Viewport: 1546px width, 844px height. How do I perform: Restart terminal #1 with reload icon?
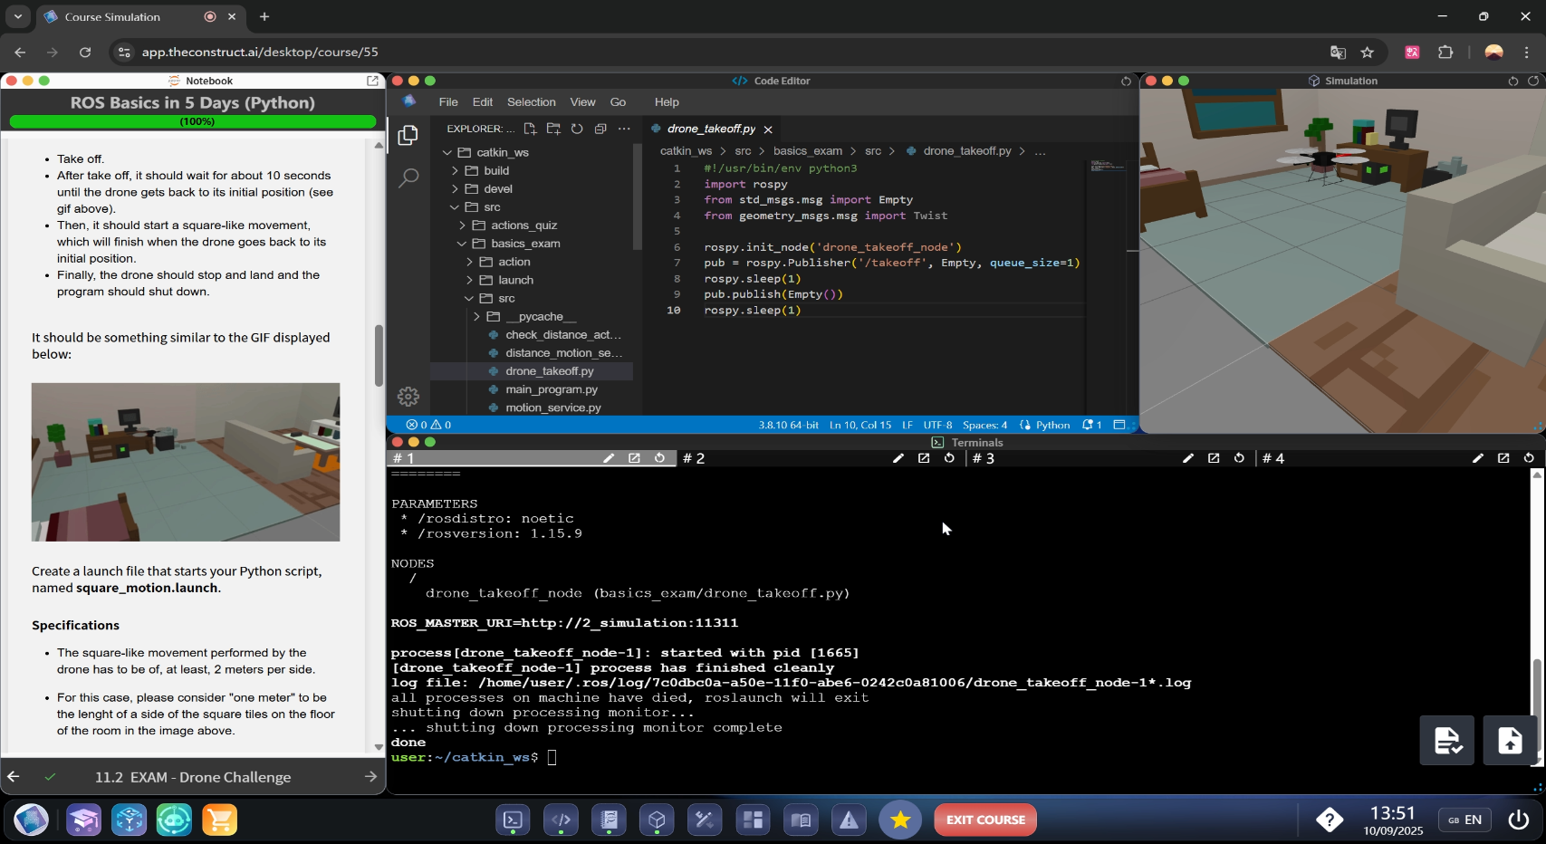(660, 458)
